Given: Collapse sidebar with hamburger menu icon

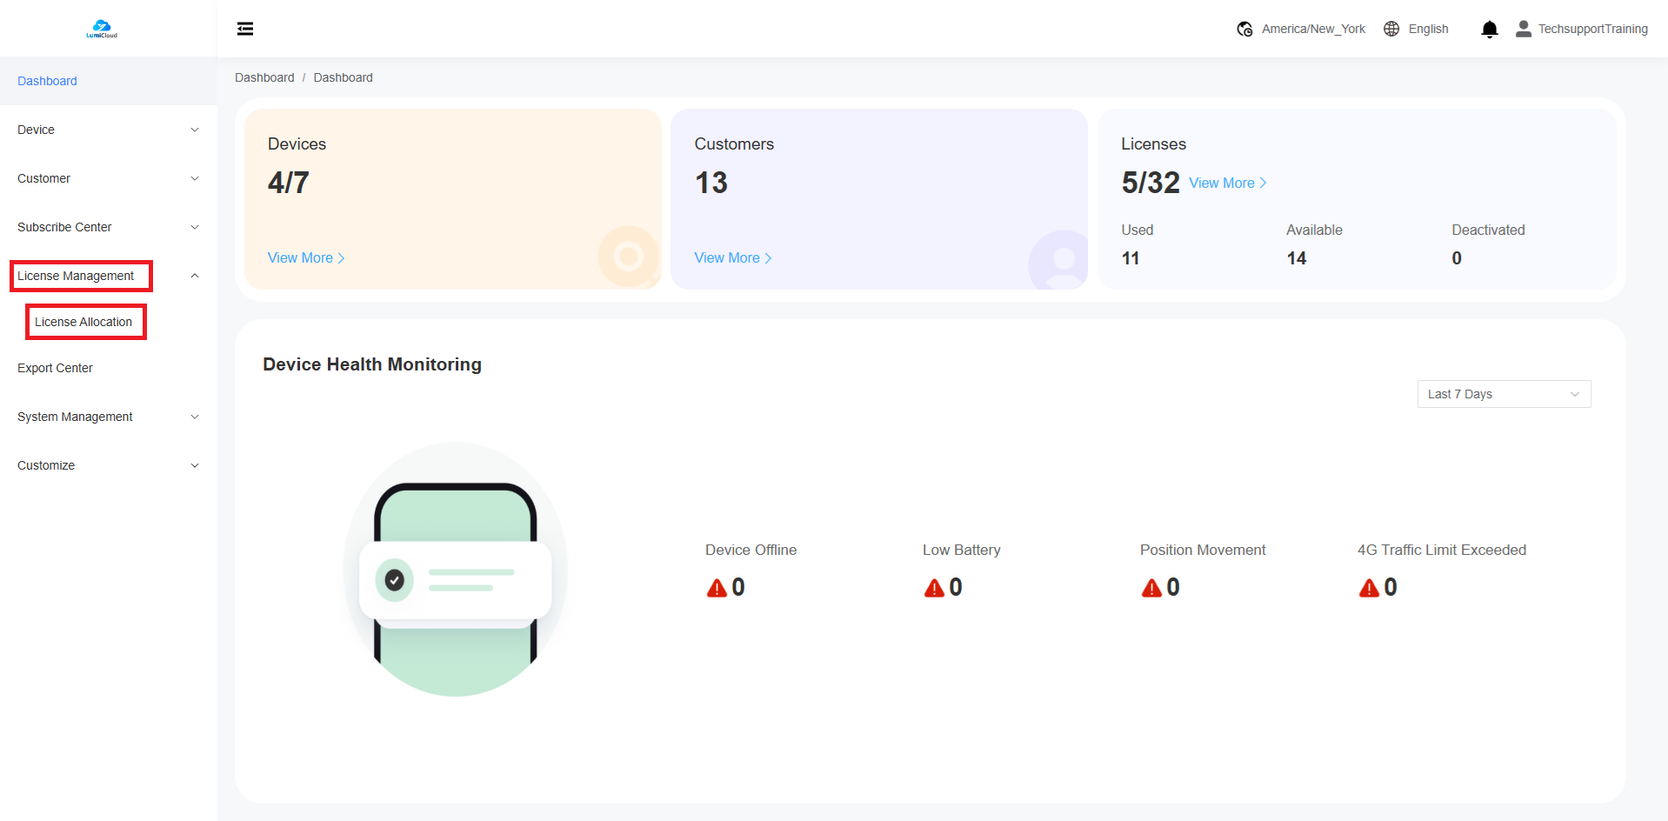Looking at the screenshot, I should pyautogui.click(x=245, y=29).
